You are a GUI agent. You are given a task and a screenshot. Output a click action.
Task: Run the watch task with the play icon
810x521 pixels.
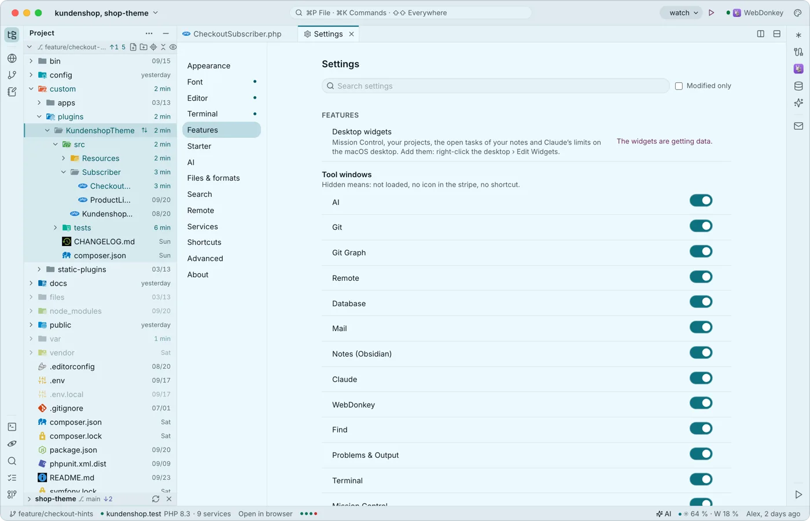pos(712,13)
